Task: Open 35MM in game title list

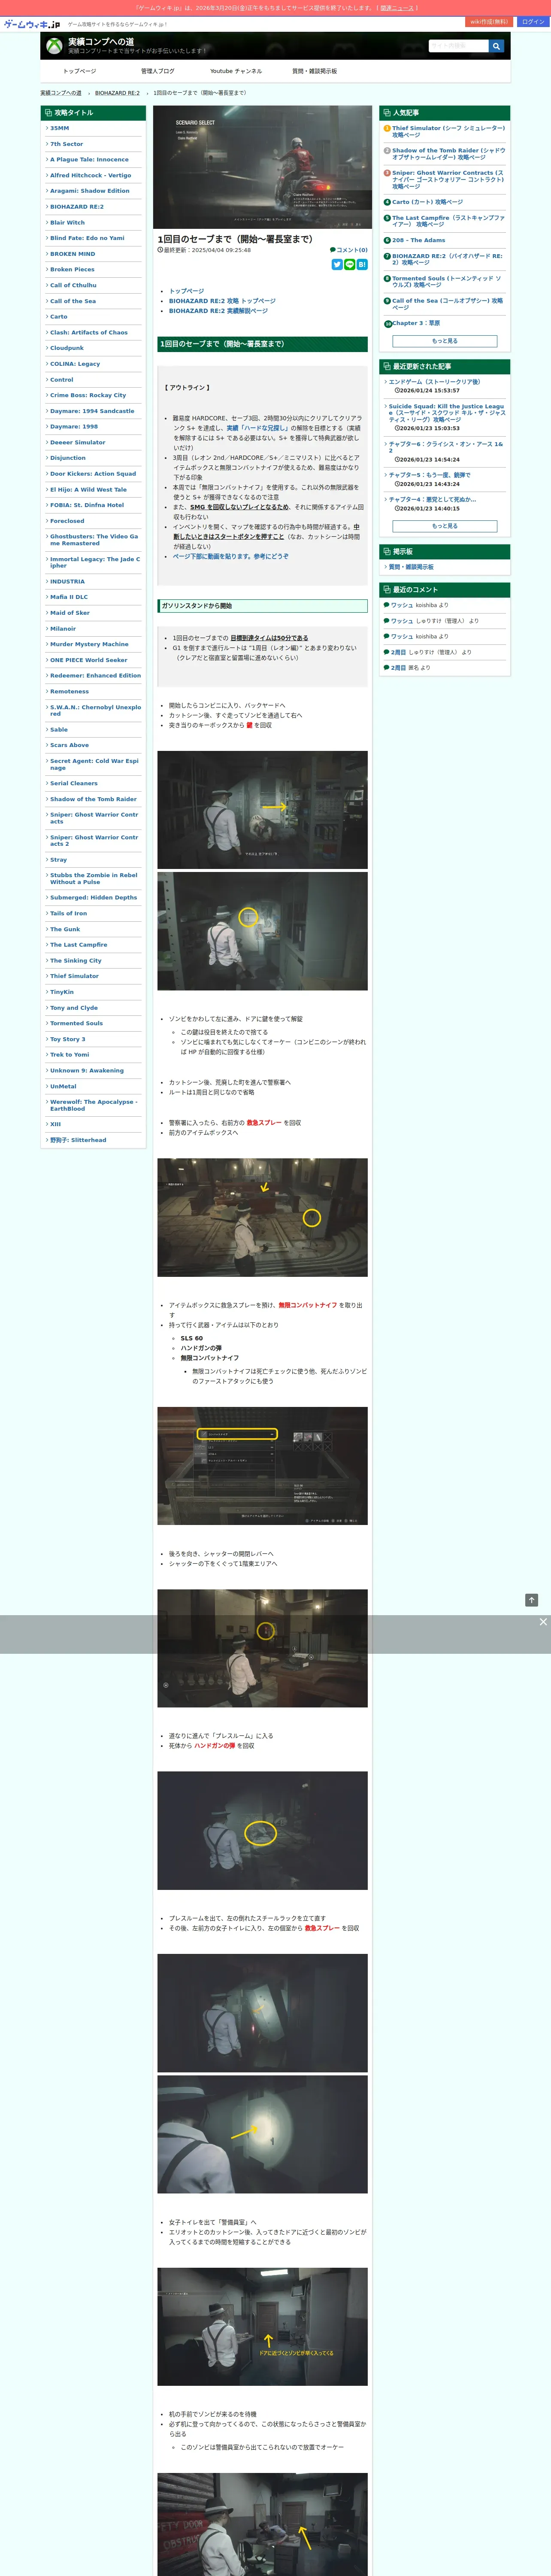Action: (60, 128)
